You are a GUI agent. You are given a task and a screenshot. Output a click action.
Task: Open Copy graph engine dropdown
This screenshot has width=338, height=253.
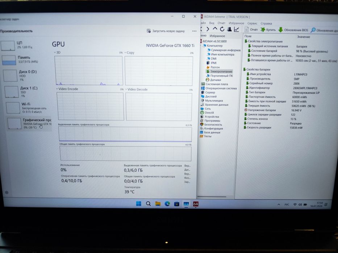pos(129,52)
